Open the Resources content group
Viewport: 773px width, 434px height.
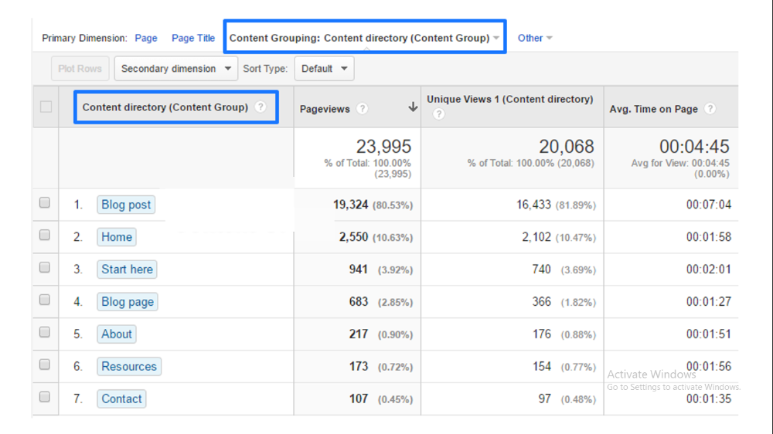point(129,367)
